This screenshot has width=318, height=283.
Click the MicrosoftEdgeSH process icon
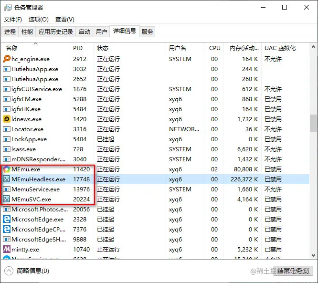[x=7, y=240]
